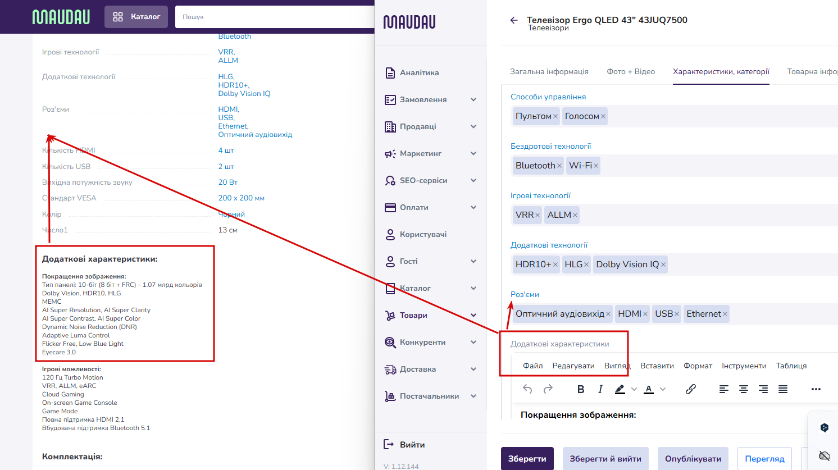Redo the last edit in the editor
This screenshot has height=470, width=838.
(x=548, y=389)
